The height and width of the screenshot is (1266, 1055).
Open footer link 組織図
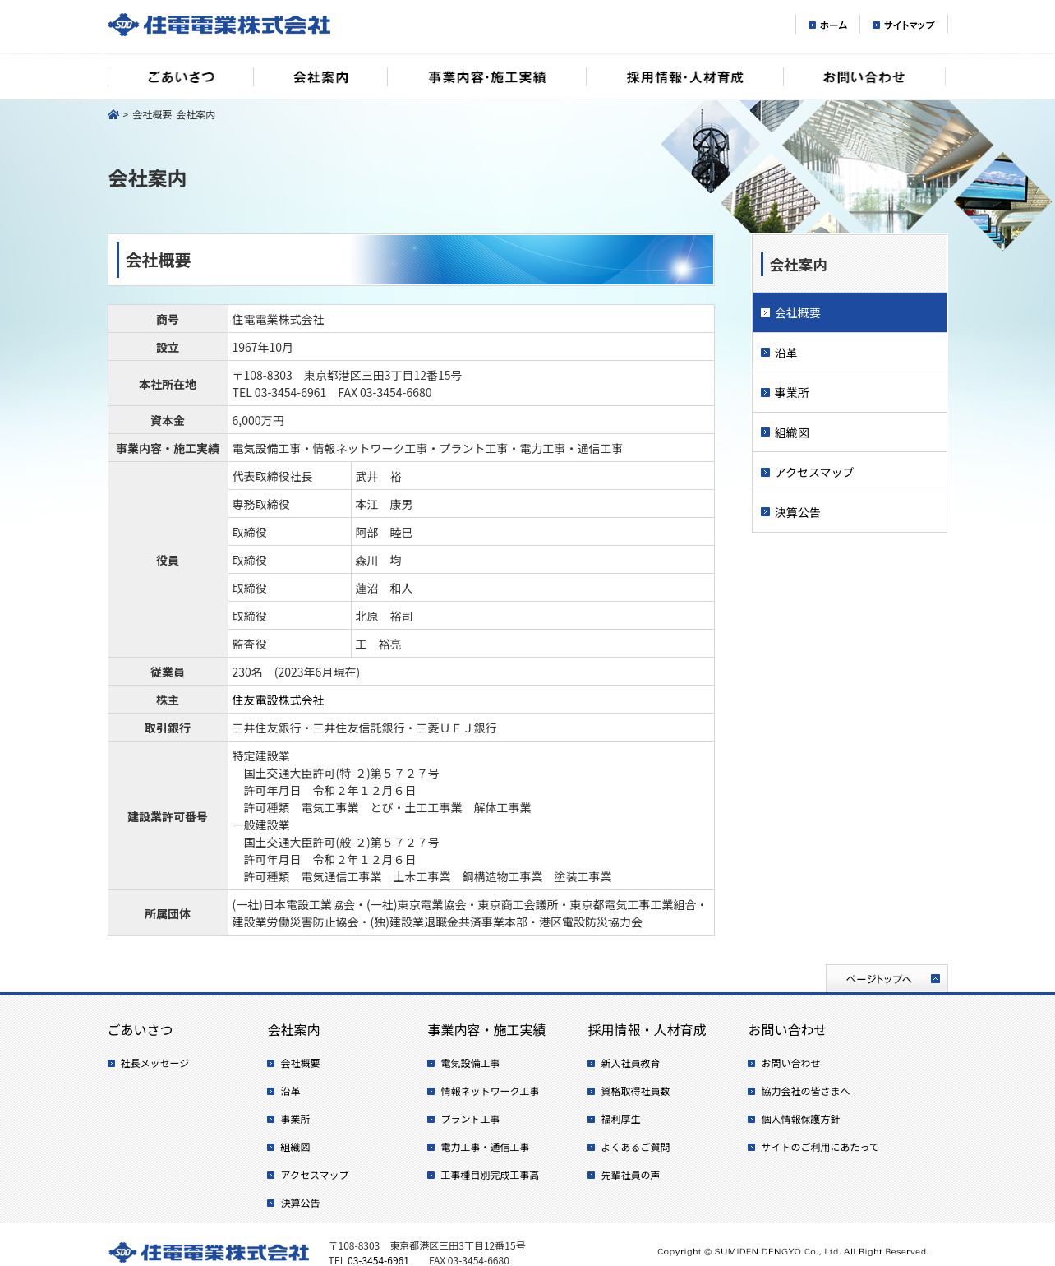click(x=295, y=1148)
